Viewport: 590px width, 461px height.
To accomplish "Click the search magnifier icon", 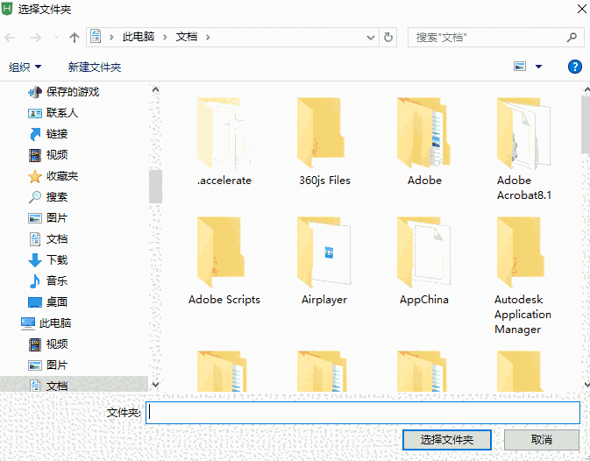I will tap(572, 37).
